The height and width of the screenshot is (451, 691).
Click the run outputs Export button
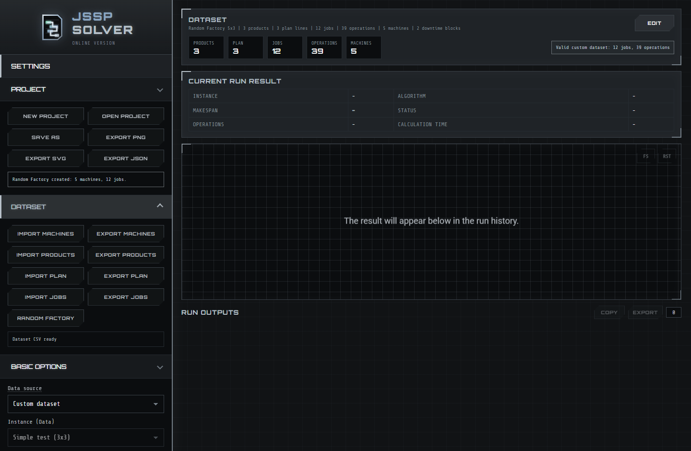pos(645,312)
